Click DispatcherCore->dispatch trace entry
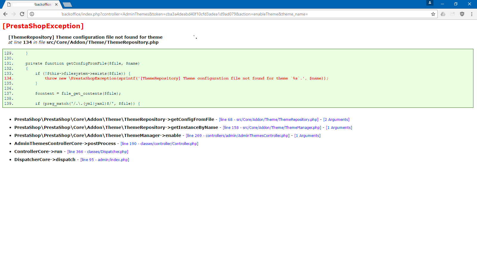This screenshot has width=477, height=256. (45, 160)
